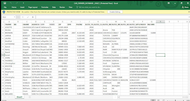Click the zoom in plus button
Viewport: 190px width, 101px height.
coord(184,100)
